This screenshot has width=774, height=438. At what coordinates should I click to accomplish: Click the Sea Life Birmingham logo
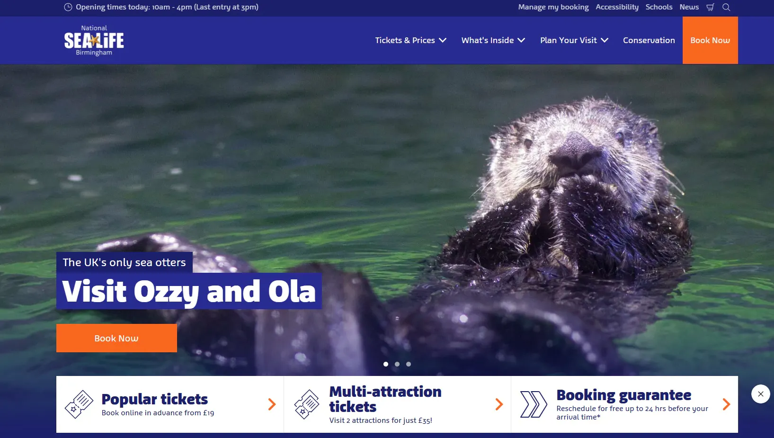pyautogui.click(x=94, y=41)
